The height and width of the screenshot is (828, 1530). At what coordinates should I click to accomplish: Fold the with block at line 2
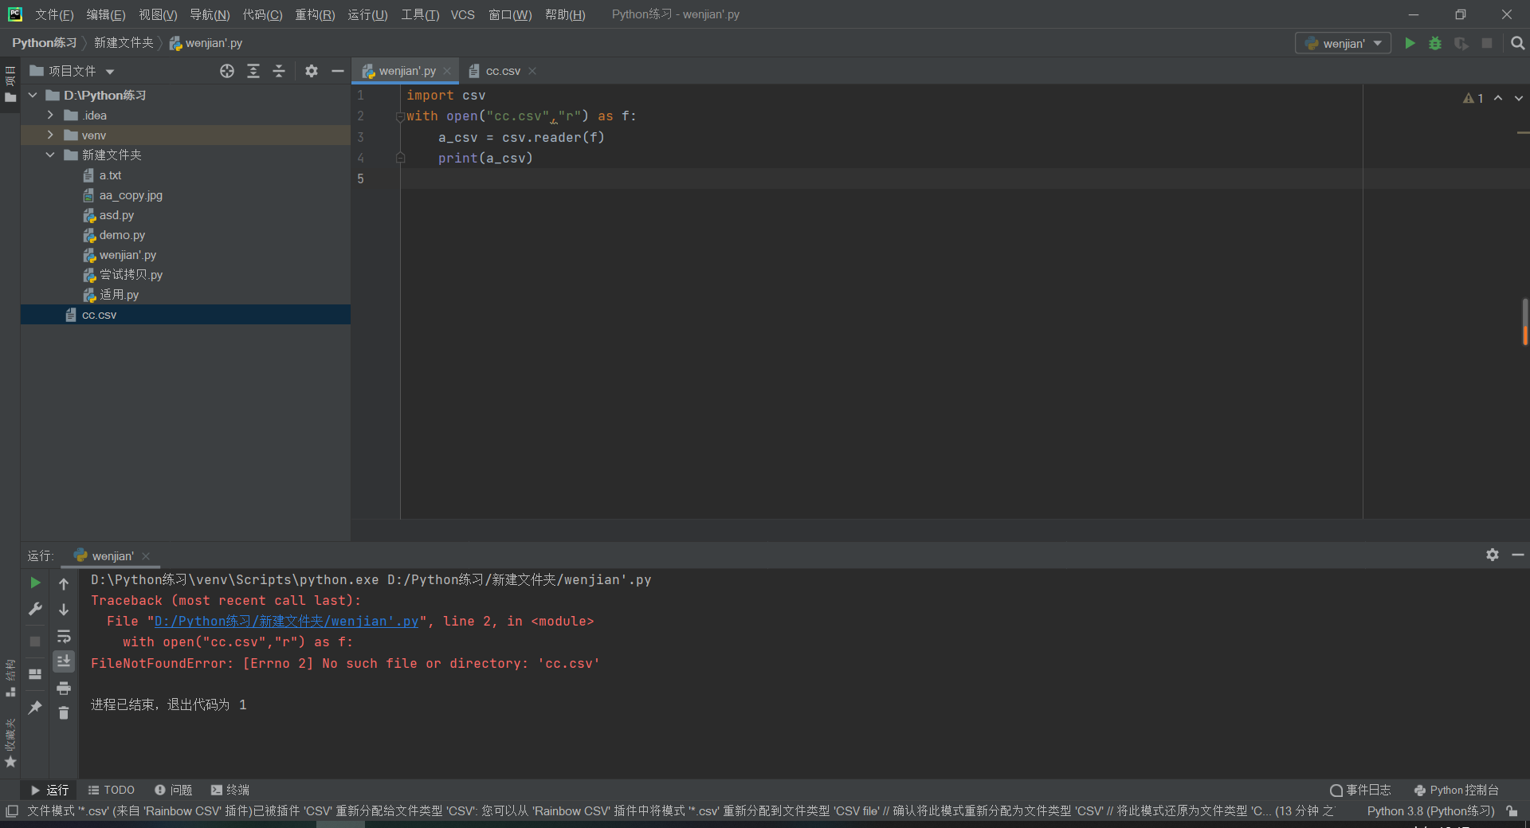pos(400,116)
